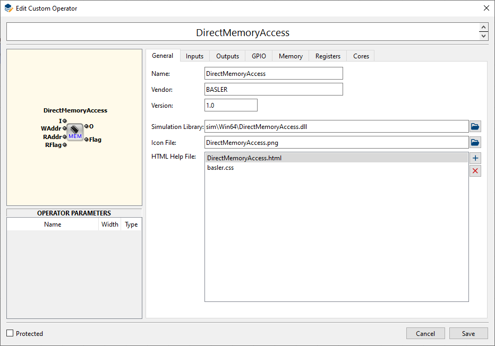The width and height of the screenshot is (495, 346).
Task: Click the title field's down arrow
Action: tap(483, 36)
